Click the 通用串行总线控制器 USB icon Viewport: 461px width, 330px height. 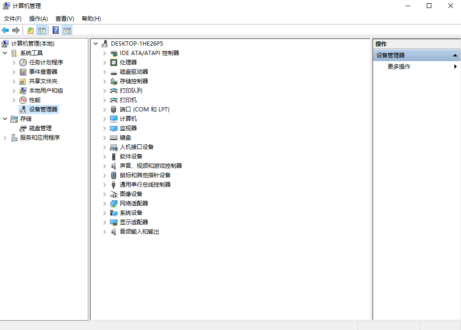114,185
